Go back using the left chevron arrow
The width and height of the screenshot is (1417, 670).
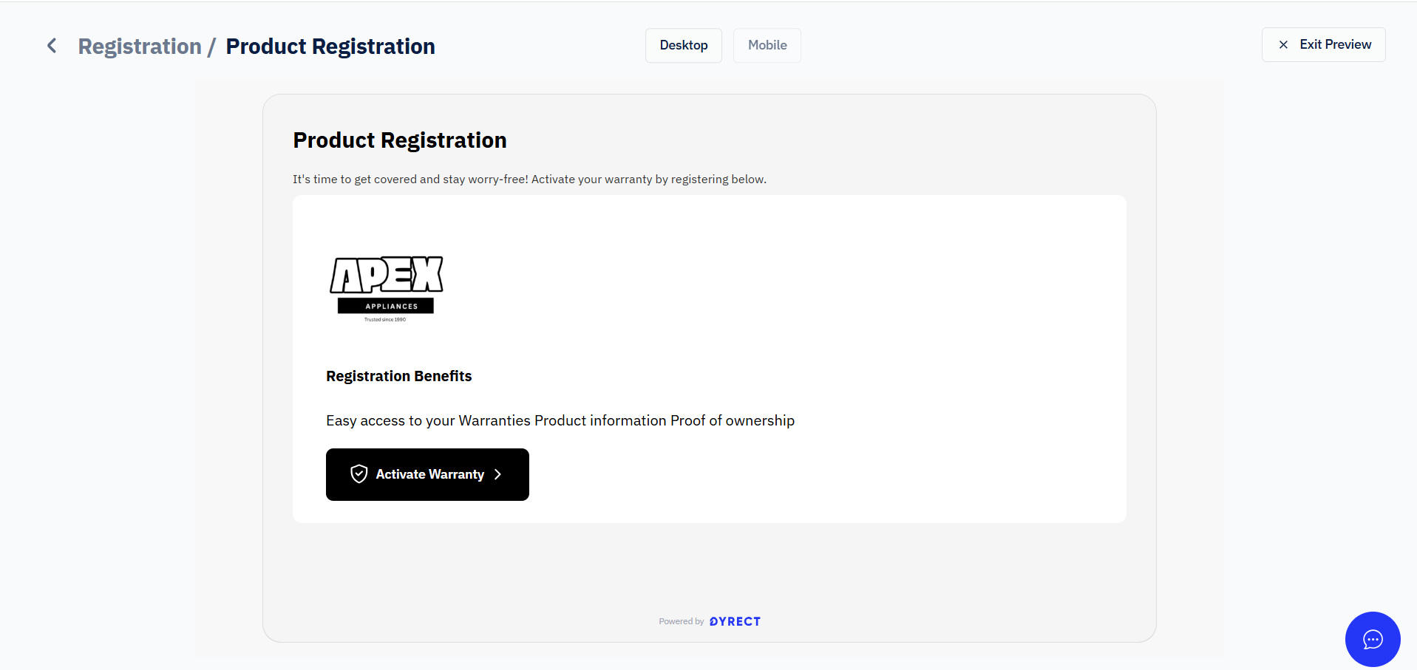(x=52, y=46)
